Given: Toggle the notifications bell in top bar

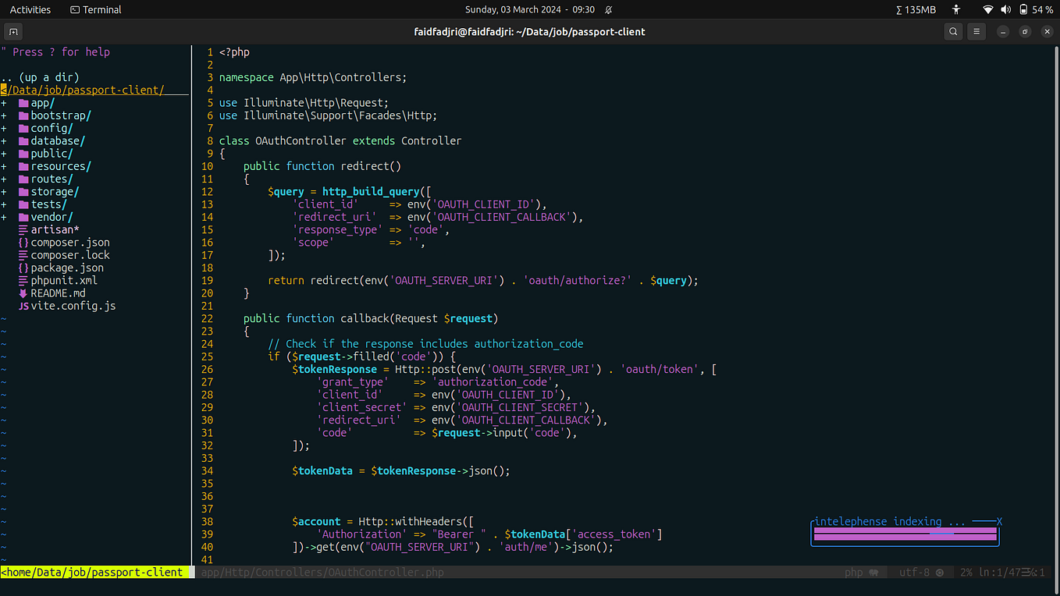Looking at the screenshot, I should pos(609,9).
